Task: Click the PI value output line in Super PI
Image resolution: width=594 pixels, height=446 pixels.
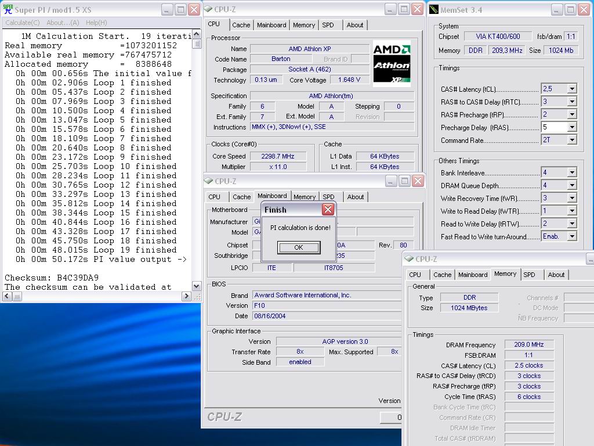Action: [101, 260]
